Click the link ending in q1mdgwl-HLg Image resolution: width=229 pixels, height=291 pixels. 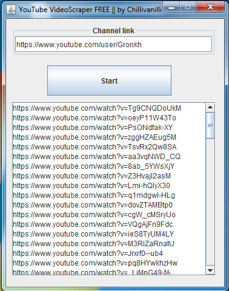coord(94,195)
